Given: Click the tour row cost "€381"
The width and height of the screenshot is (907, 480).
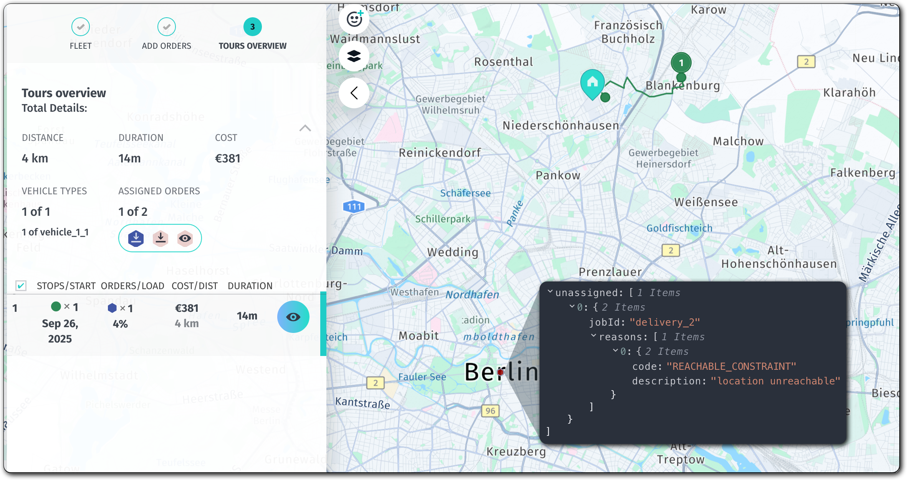Looking at the screenshot, I should point(187,308).
